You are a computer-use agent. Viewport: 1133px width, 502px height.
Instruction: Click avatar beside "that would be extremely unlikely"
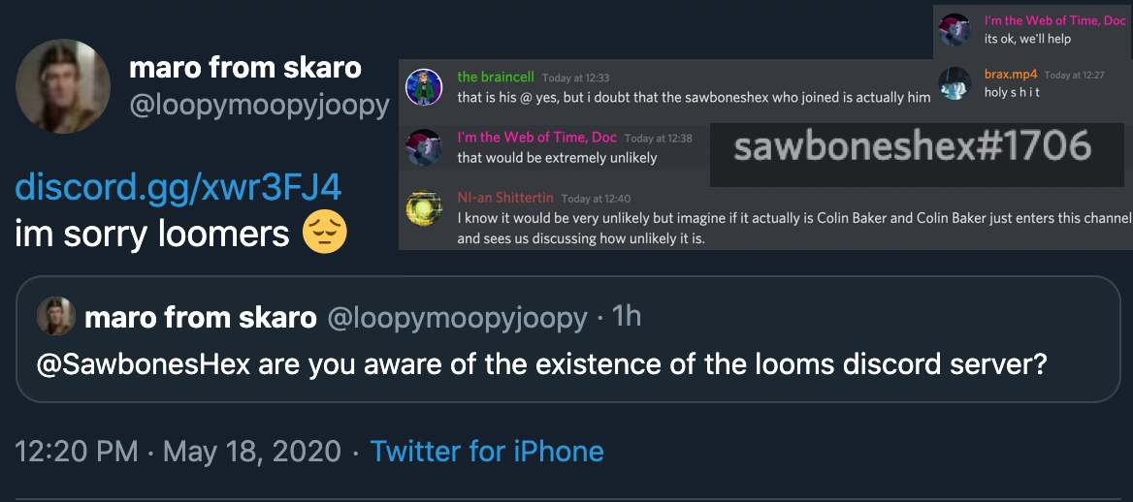[424, 148]
